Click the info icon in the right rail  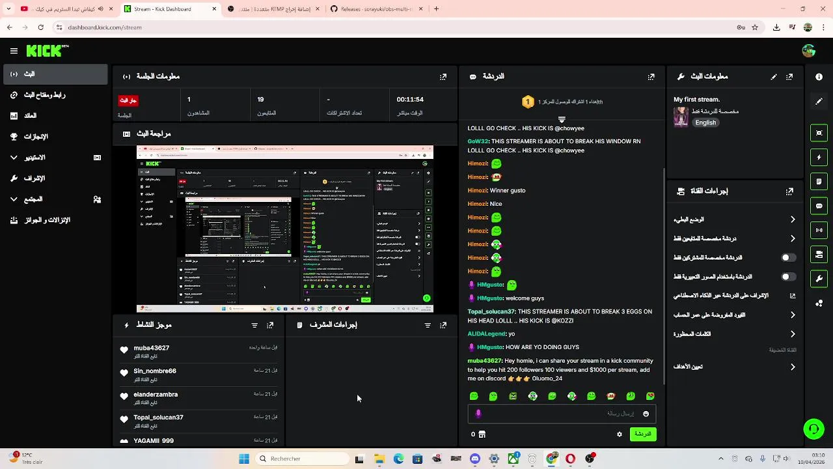point(819,76)
